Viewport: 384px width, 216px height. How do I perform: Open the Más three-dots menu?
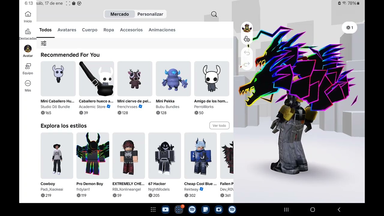pos(28,83)
